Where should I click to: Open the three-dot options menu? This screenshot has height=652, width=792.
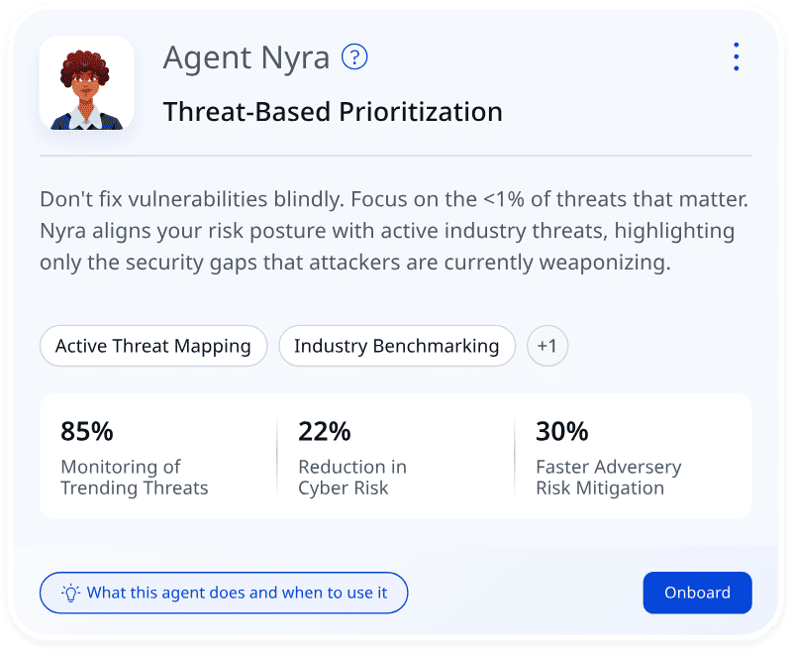(x=736, y=57)
